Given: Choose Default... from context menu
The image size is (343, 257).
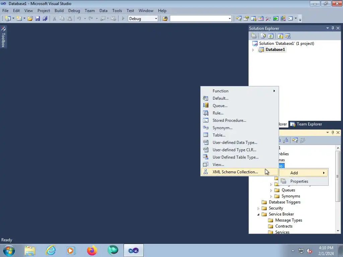Looking at the screenshot, I should [239, 98].
